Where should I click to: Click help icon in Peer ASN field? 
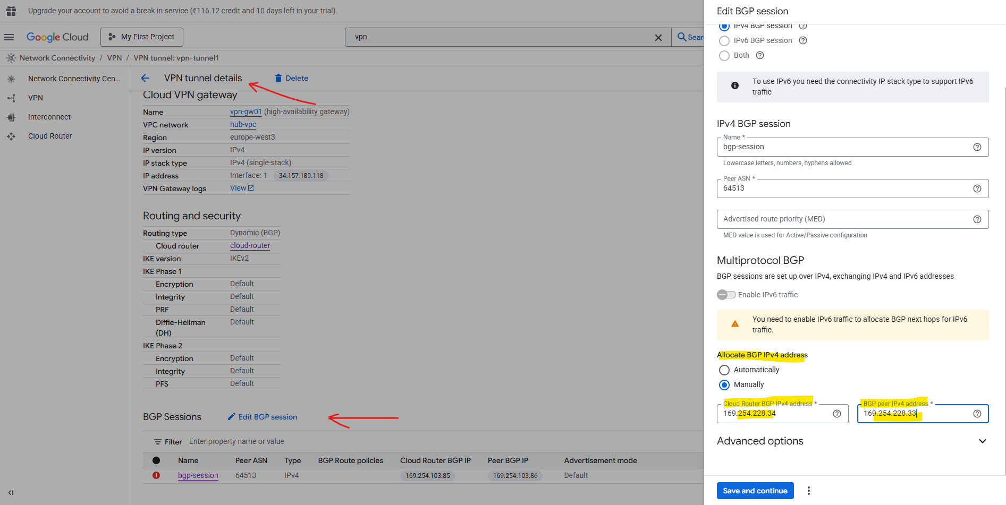coord(977,189)
